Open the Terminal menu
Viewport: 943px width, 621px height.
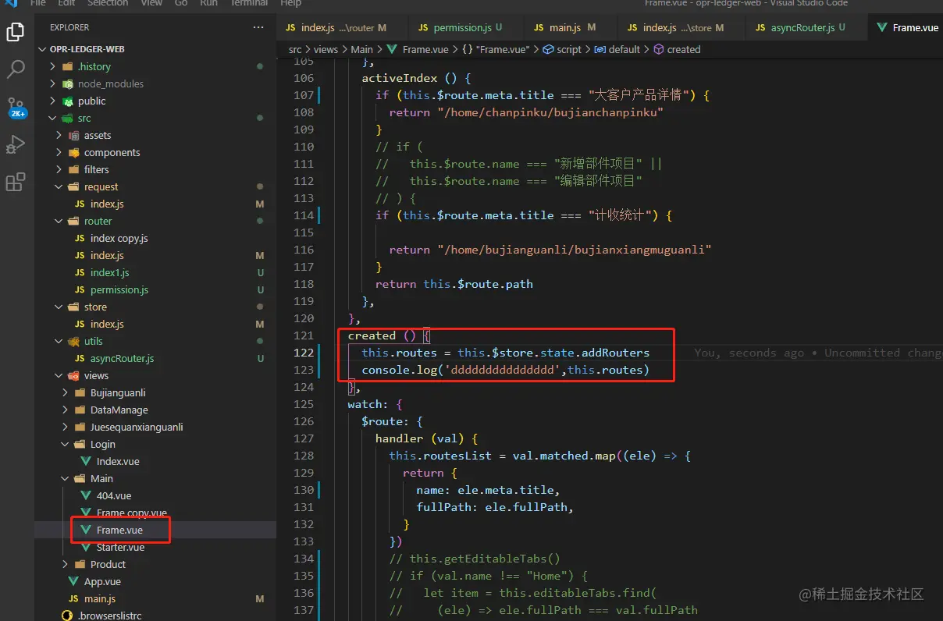249,3
